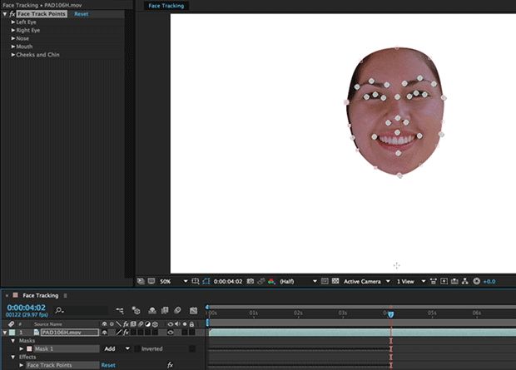Take a snapshot with the camera icon
The width and height of the screenshot is (516, 370).
point(251,281)
